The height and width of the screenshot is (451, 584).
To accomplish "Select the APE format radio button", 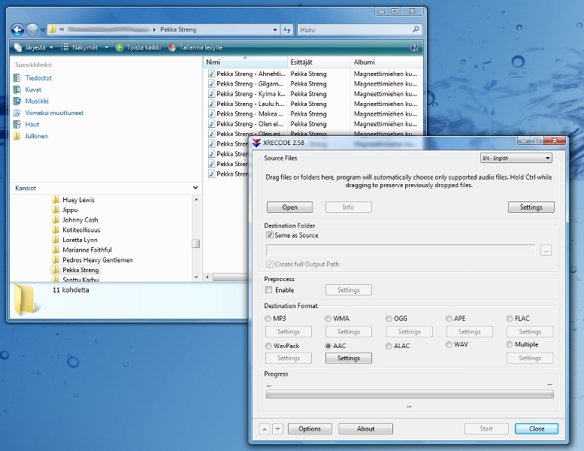I will [449, 319].
